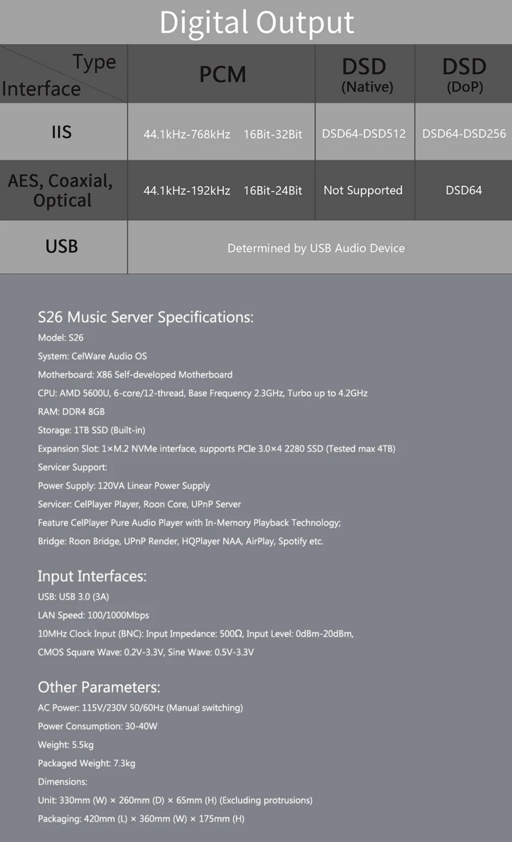Screen dimensions: 512x842
Task: Click the AES, Coaxial, Optical row label
Action: (x=61, y=190)
